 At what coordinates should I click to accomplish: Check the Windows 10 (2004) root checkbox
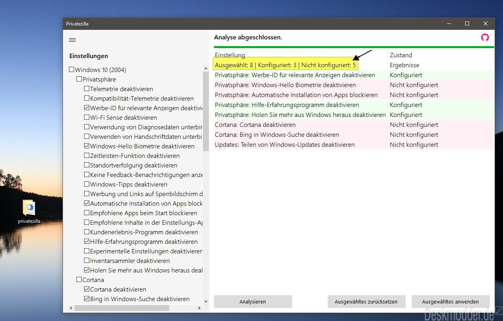(72, 70)
